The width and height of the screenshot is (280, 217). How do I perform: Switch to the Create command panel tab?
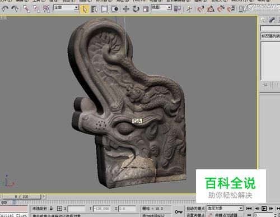click(x=263, y=20)
